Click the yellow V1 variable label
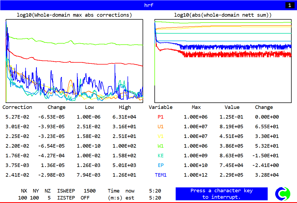 pos(161,136)
